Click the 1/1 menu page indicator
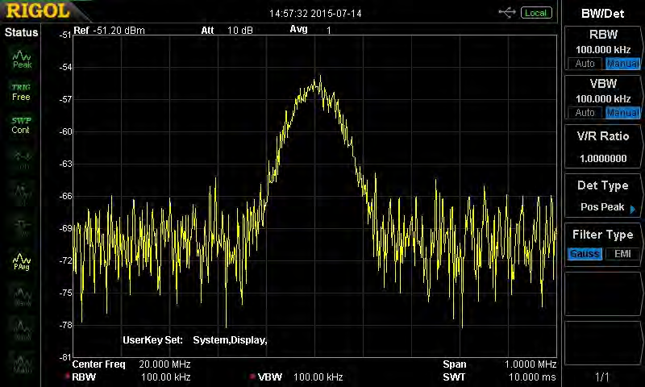 [602, 377]
